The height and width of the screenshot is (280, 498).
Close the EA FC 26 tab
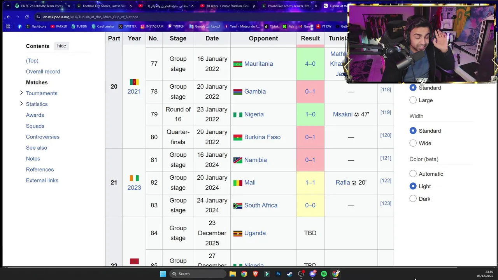[x=69, y=6]
